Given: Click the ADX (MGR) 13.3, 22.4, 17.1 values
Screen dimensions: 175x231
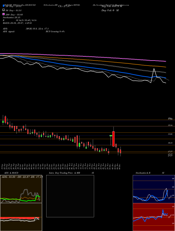Looking at the screenshot, I should pyautogui.click(x=37, y=29).
